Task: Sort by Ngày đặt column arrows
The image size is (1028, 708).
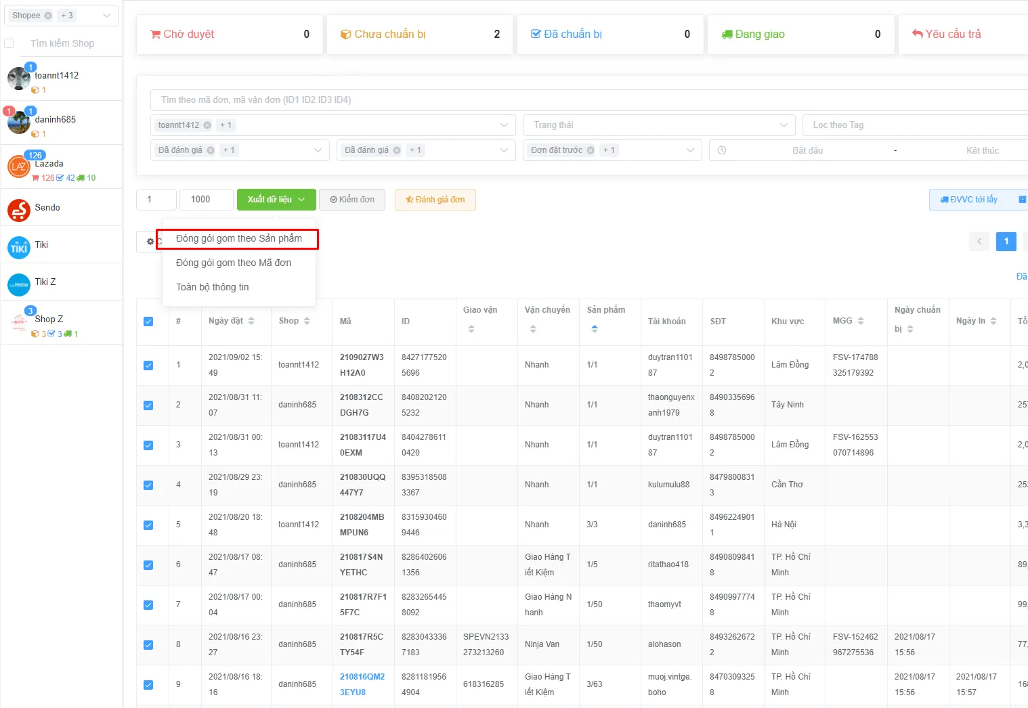Action: (x=251, y=321)
